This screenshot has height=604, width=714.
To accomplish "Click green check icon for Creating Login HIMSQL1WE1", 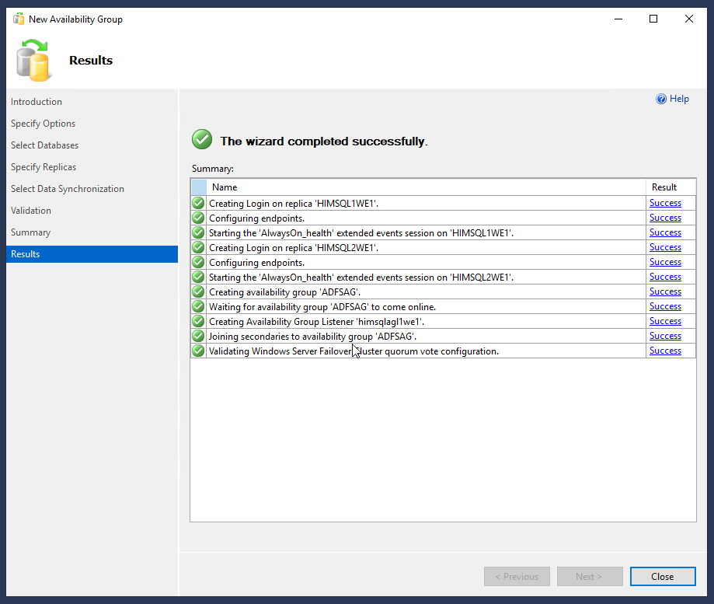I will tap(198, 203).
